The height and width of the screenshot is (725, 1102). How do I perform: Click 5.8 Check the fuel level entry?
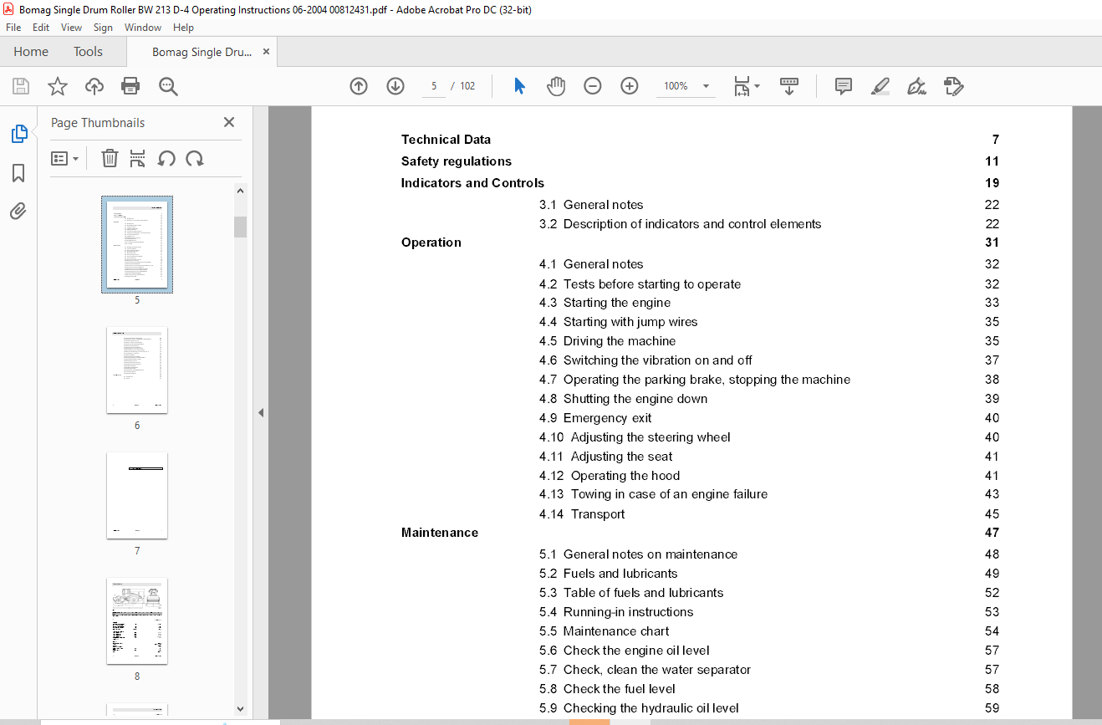[x=607, y=689]
